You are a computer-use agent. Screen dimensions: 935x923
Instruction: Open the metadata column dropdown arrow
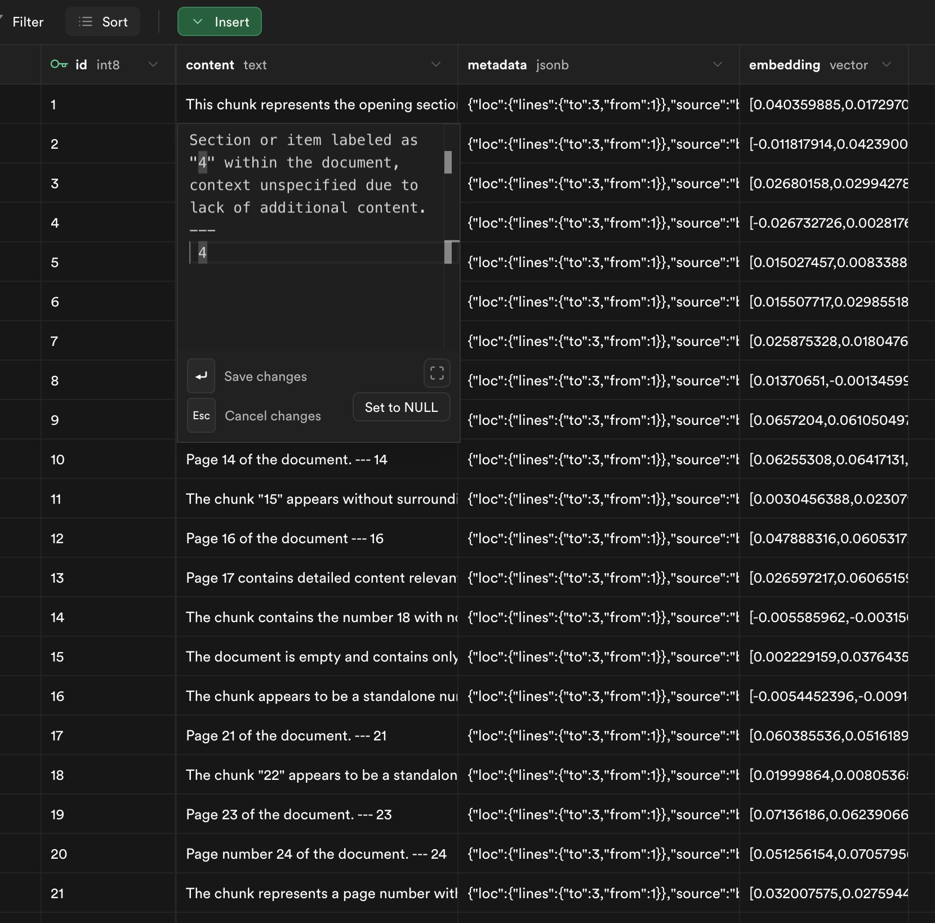pyautogui.click(x=717, y=64)
